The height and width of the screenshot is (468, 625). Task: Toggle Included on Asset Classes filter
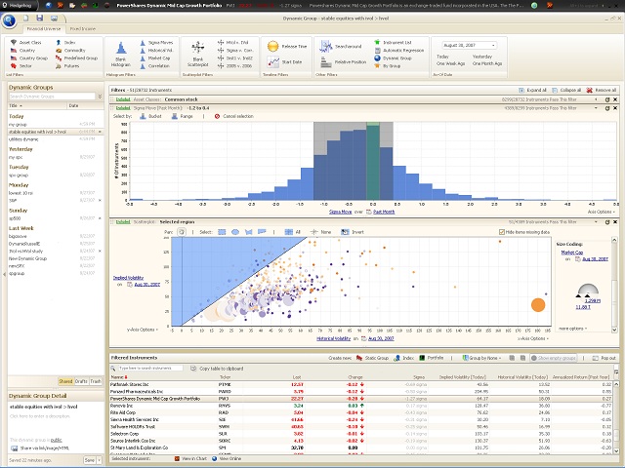pyautogui.click(x=123, y=99)
